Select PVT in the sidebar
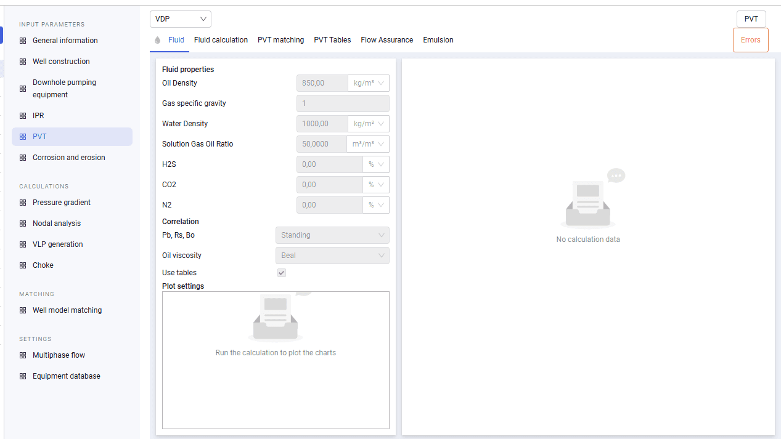Image resolution: width=781 pixels, height=439 pixels. [x=72, y=137]
